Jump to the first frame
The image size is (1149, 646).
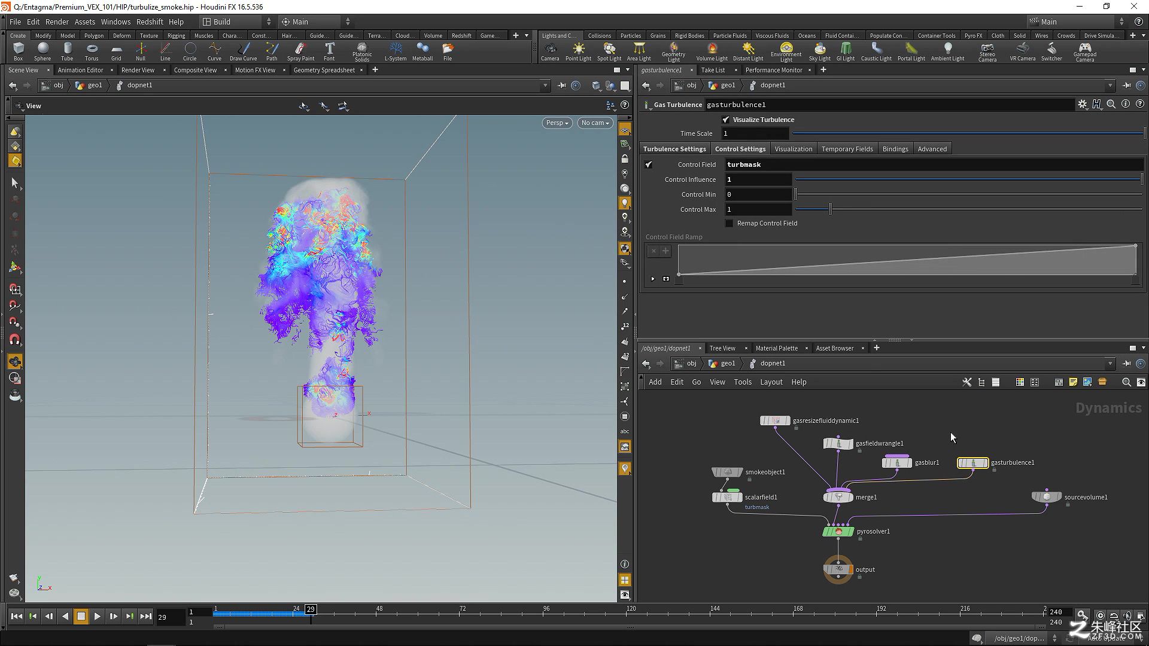(x=17, y=616)
